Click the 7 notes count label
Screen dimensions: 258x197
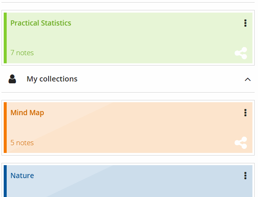(x=22, y=53)
